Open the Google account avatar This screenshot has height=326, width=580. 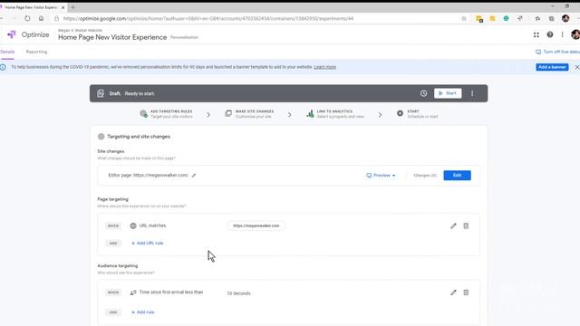[x=575, y=34]
